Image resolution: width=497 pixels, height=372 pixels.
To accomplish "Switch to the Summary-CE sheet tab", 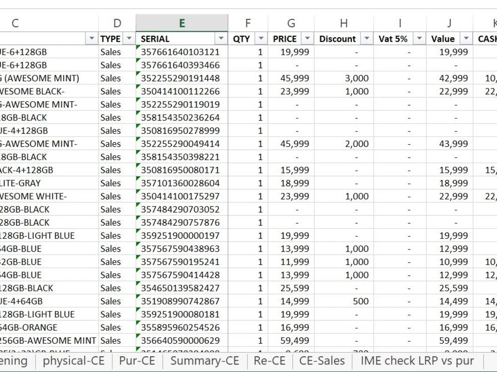I will pyautogui.click(x=205, y=361).
